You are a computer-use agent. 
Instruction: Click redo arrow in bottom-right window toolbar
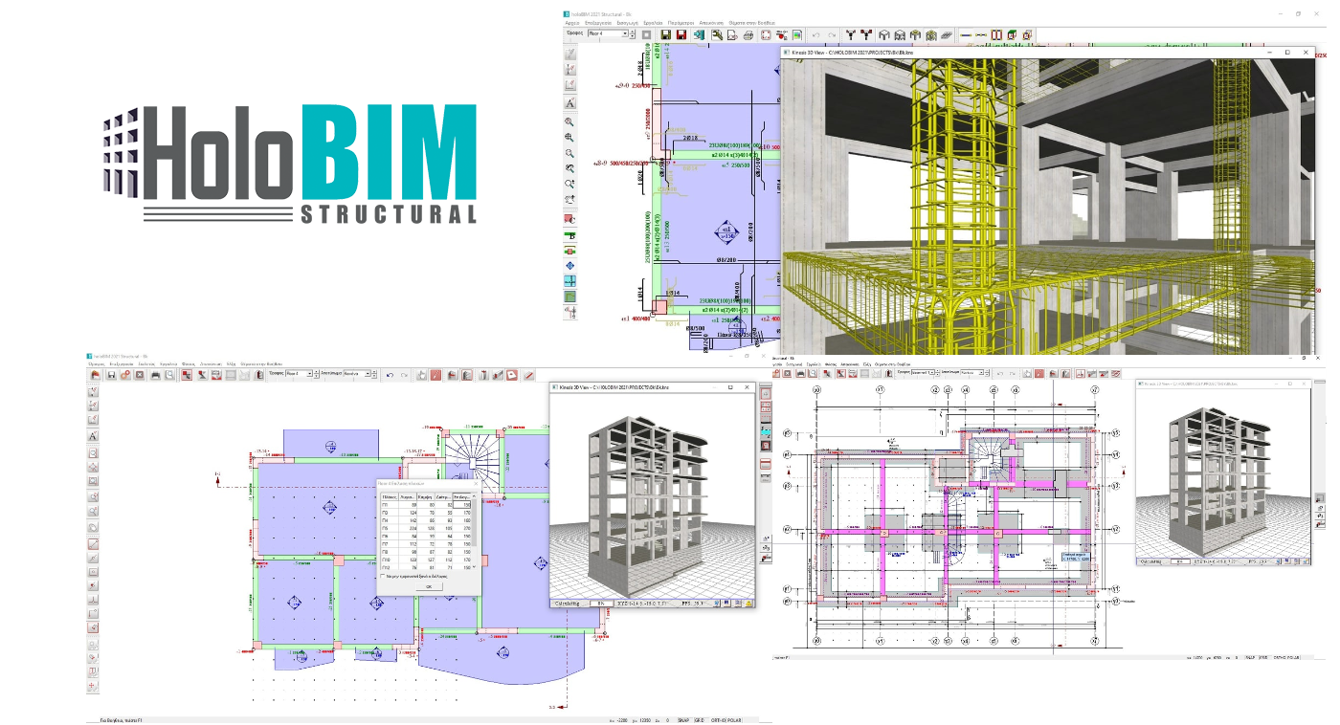[x=1013, y=374]
